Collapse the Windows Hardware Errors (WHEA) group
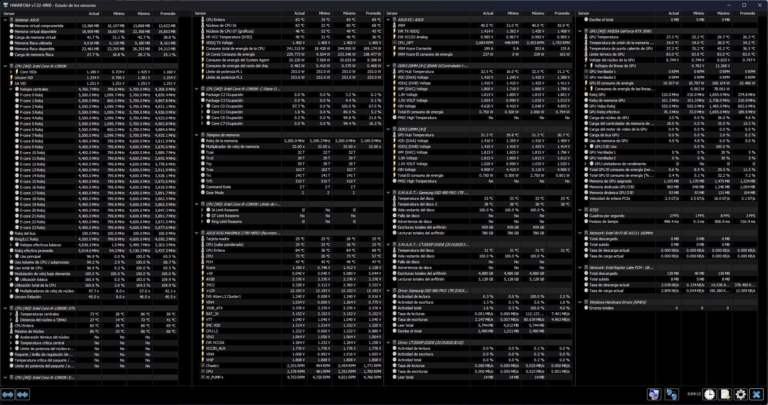 click(x=580, y=302)
